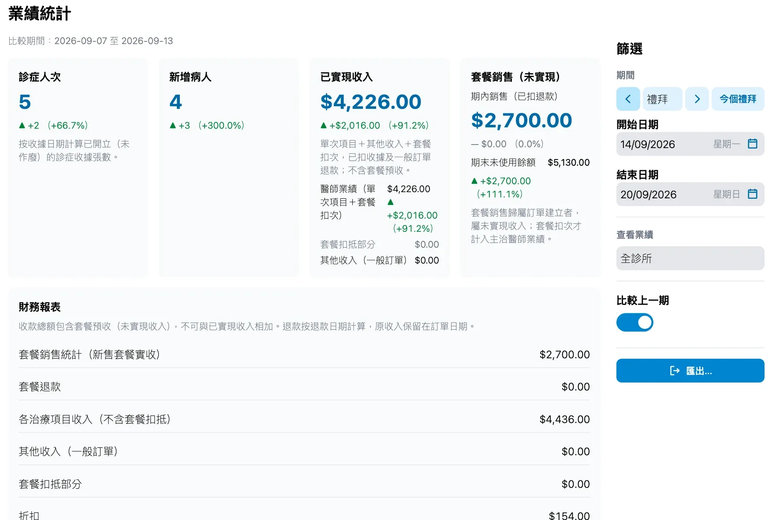This screenshot has width=776, height=520.
Task: Click the package sales amount $2,700.00 in card
Action: [522, 120]
